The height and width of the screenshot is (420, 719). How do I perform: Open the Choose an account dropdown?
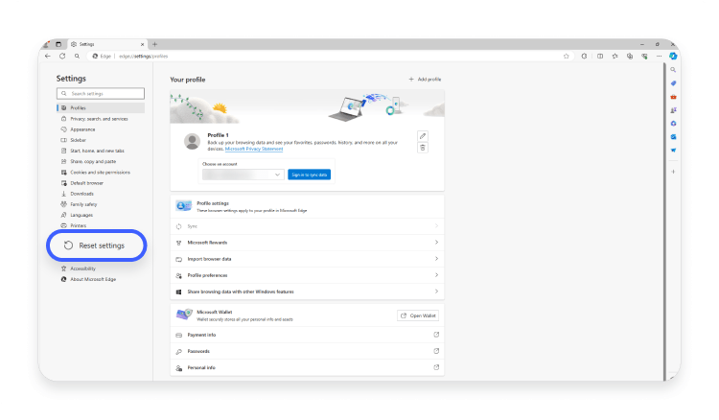coord(243,175)
